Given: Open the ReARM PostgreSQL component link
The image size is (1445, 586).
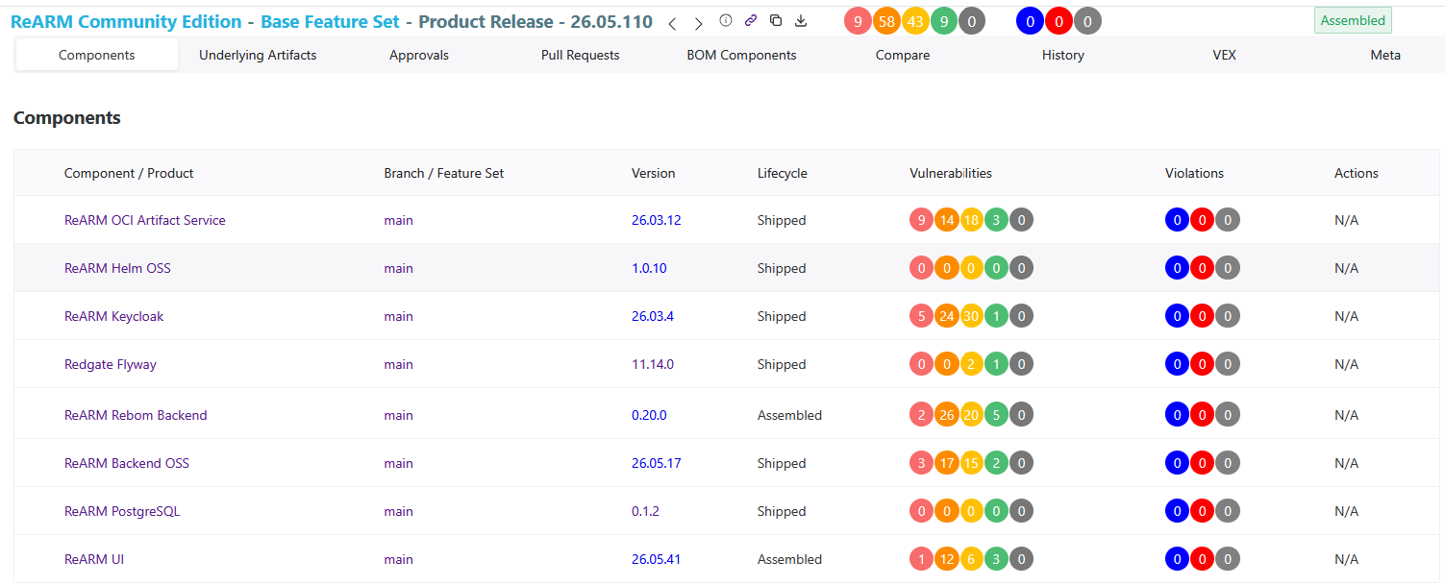Looking at the screenshot, I should click(x=122, y=511).
